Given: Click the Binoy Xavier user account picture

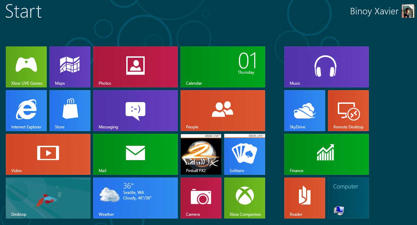Looking at the screenshot, I should [x=408, y=11].
